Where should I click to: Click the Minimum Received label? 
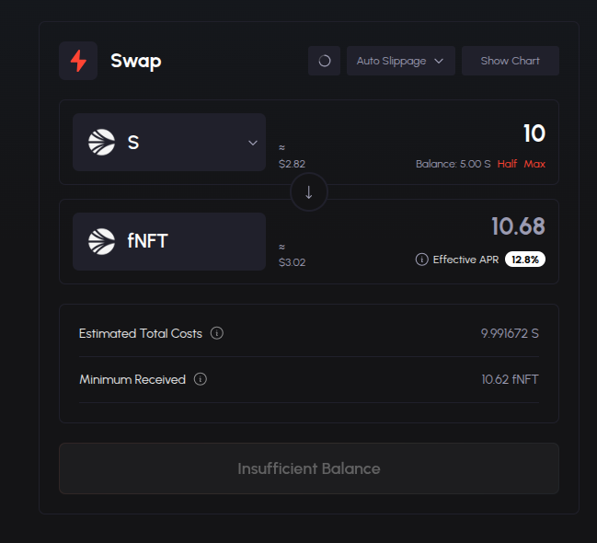[x=132, y=379]
